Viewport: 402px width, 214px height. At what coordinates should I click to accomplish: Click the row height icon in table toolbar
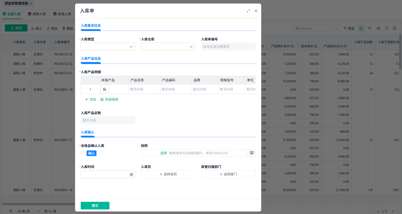pyautogui.click(x=378, y=28)
